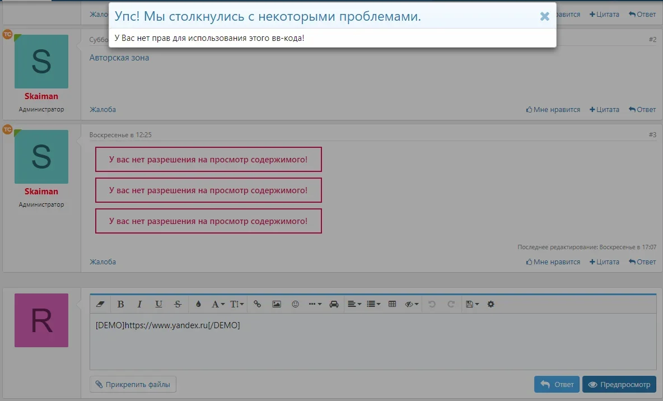Click the gear editor settings icon

click(491, 304)
